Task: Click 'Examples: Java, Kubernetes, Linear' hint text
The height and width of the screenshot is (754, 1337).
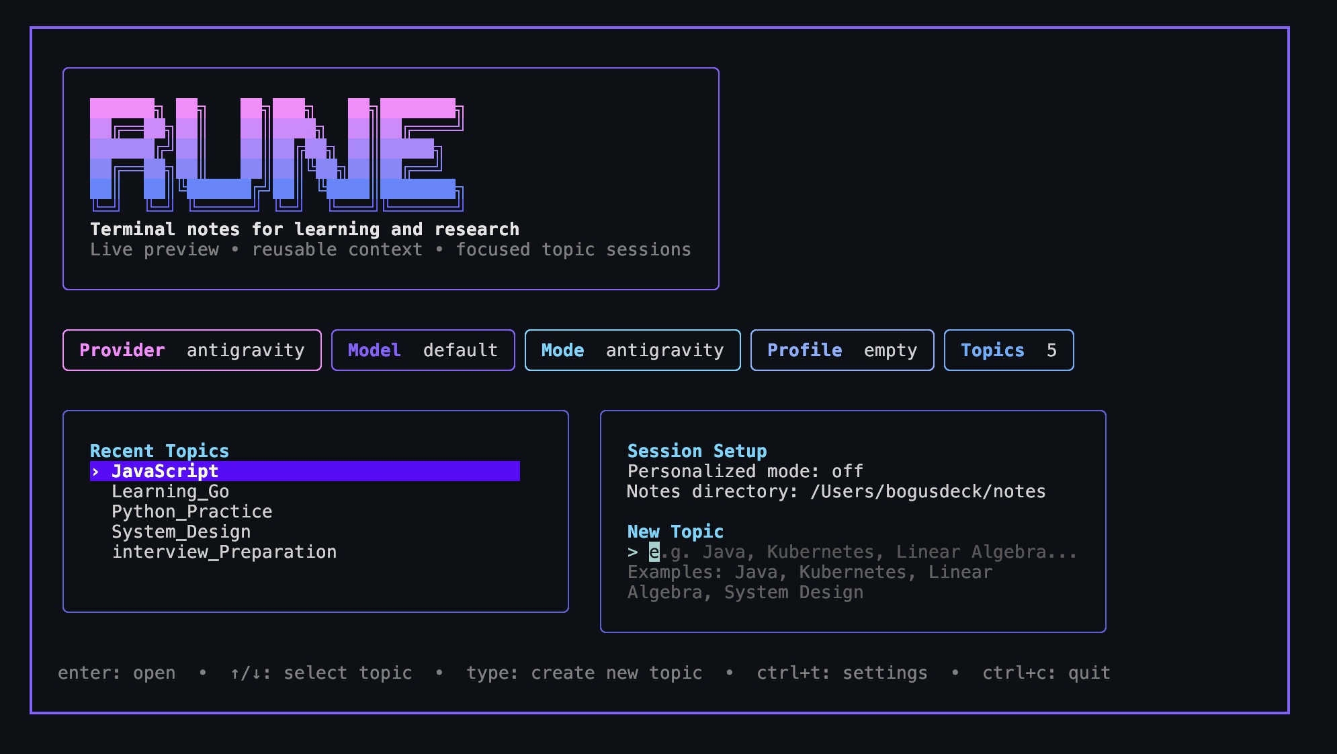Action: [810, 572]
